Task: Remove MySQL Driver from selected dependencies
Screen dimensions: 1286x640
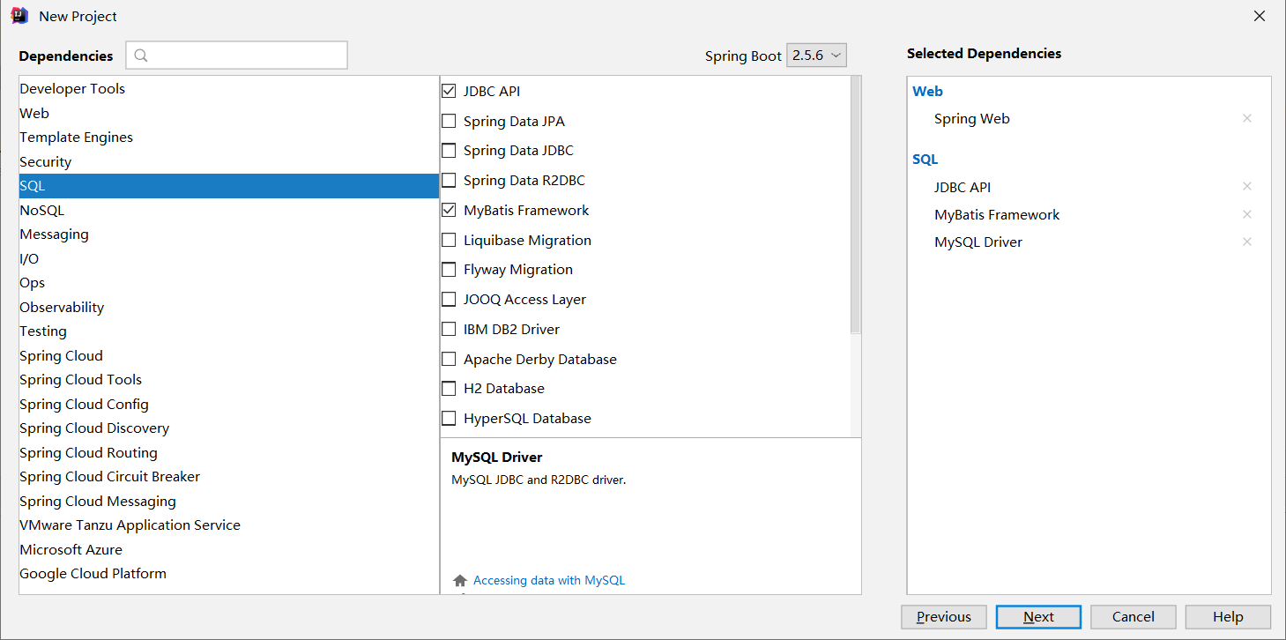Action: (1246, 242)
